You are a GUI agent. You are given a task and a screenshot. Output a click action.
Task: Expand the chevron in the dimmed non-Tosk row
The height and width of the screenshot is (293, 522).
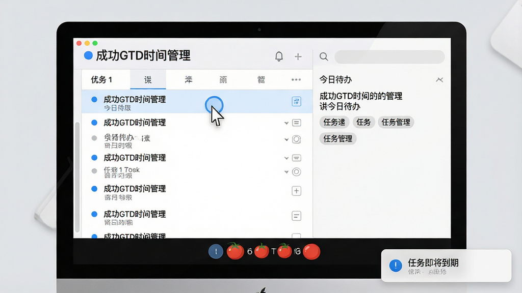[x=286, y=139]
